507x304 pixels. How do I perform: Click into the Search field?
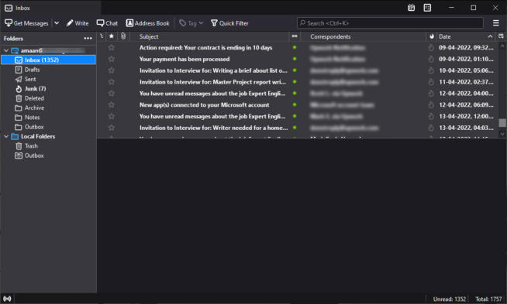(x=390, y=23)
